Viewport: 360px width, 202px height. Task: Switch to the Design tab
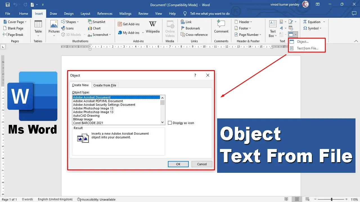(69, 13)
